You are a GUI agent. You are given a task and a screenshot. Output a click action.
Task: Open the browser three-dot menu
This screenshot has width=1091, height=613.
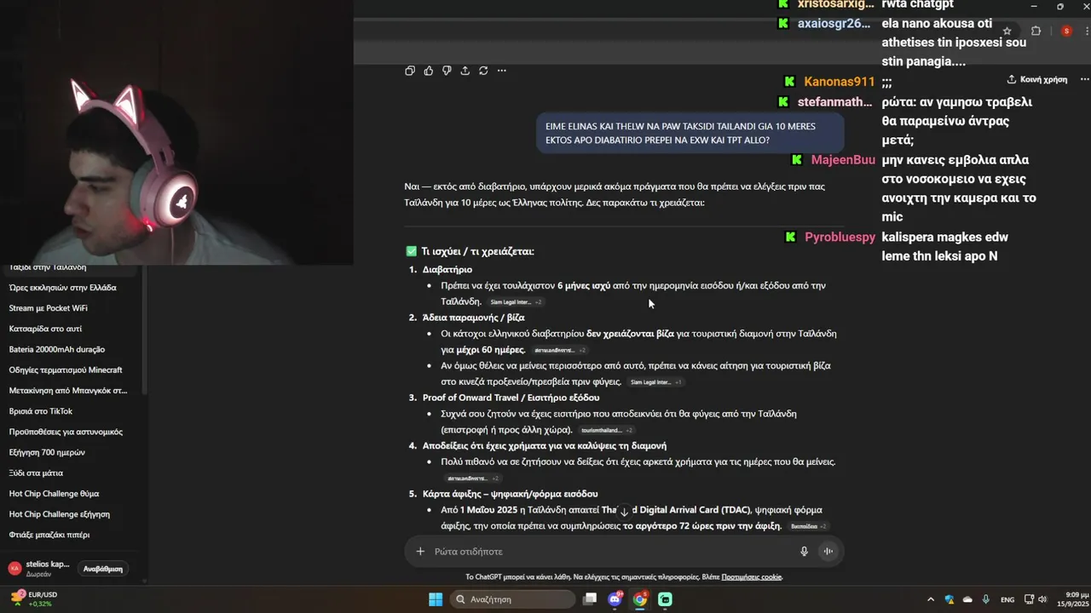(x=1085, y=31)
